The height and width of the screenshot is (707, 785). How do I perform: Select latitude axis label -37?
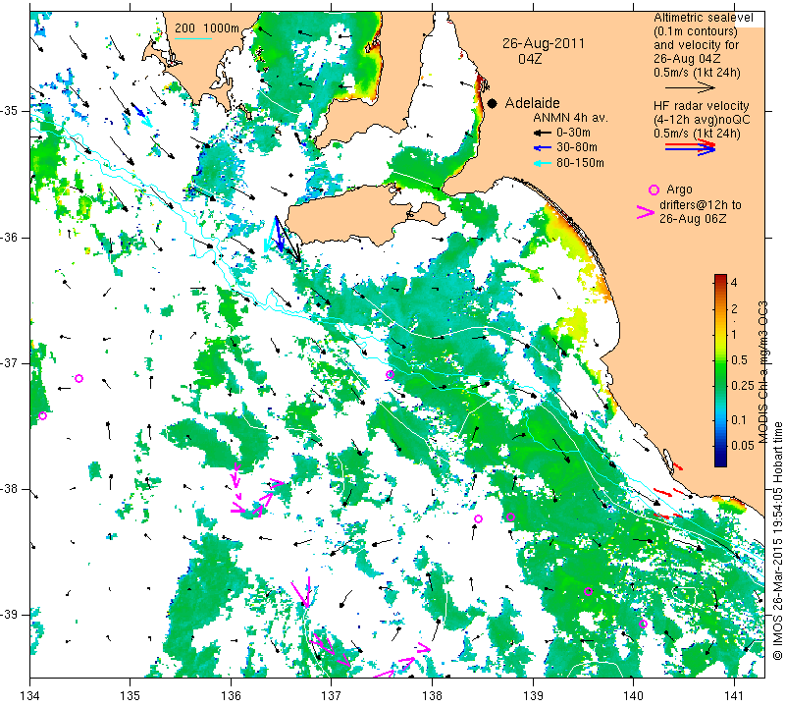tap(10, 362)
